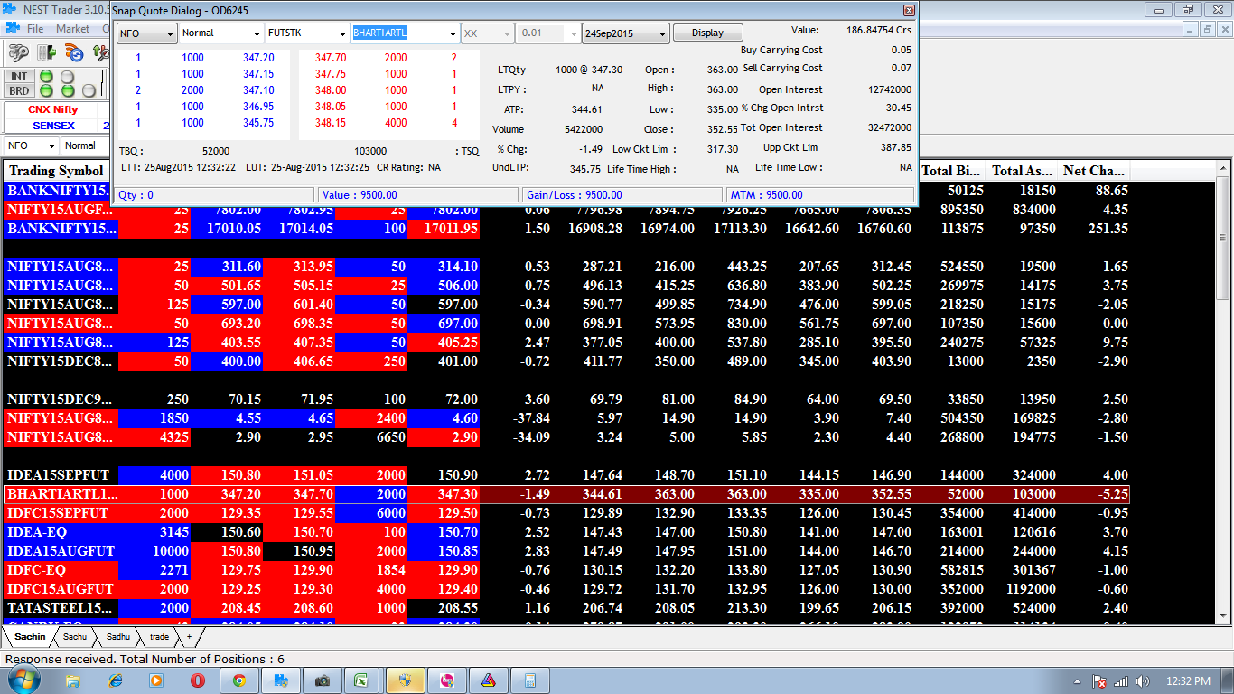Launch Excel from the taskbar
Screen dimensions: 1234x694
(x=360, y=680)
